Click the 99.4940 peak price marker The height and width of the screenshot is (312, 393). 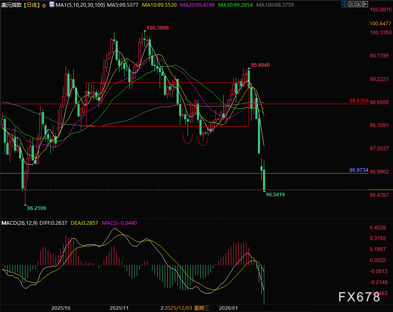pos(260,65)
